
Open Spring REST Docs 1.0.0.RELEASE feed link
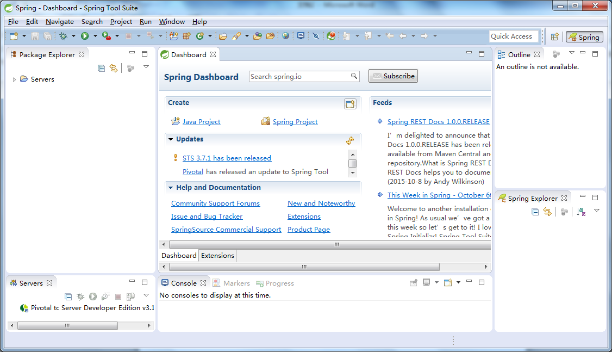tap(438, 121)
